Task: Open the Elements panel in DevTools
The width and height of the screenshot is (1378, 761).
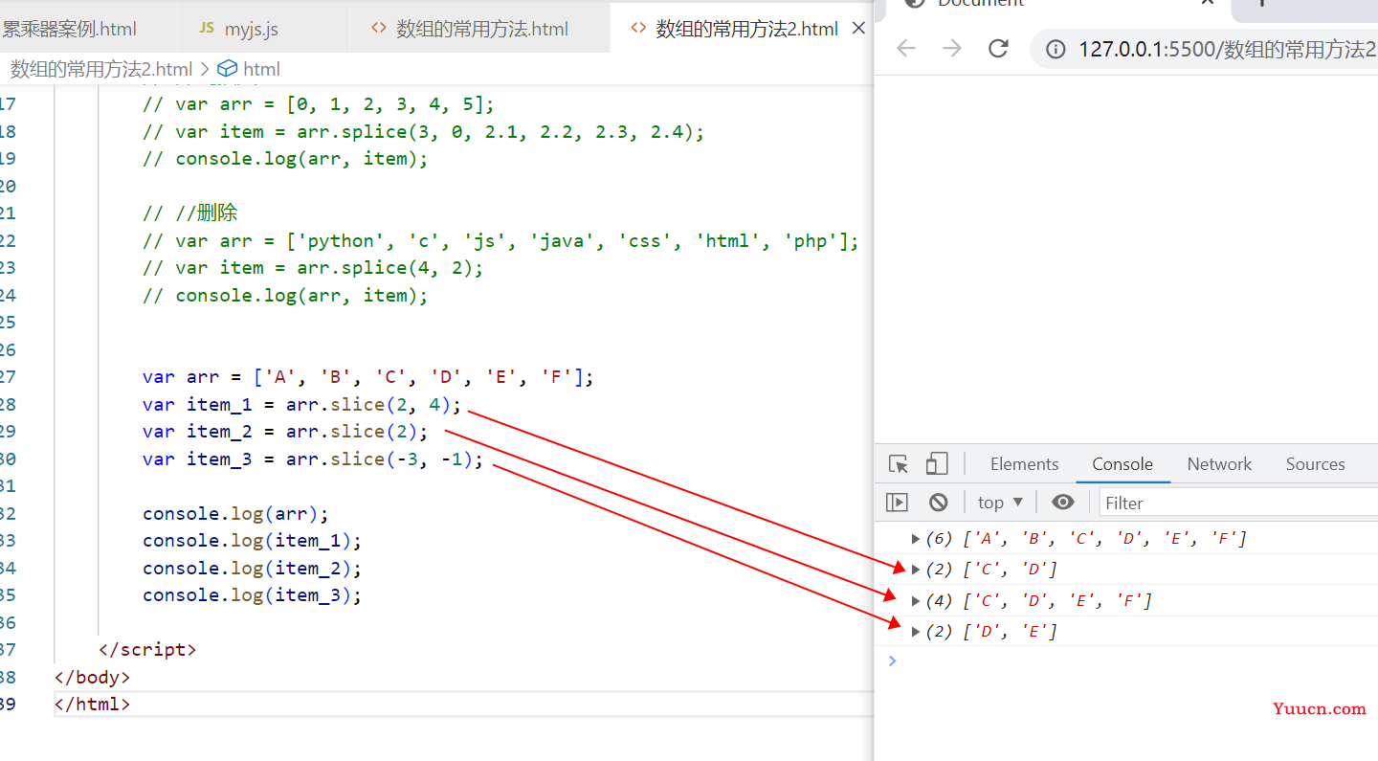Action: 1024,464
